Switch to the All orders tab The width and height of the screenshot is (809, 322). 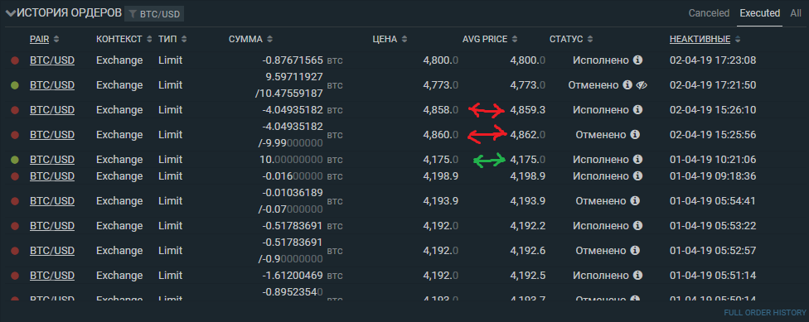pyautogui.click(x=796, y=13)
